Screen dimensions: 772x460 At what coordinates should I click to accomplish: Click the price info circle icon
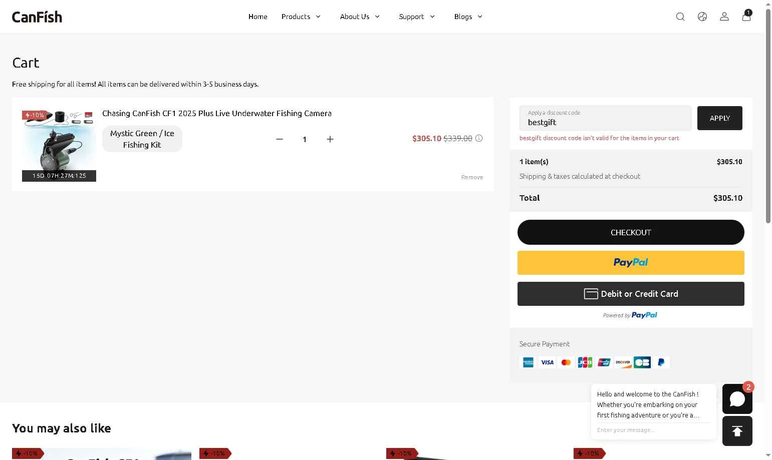(x=479, y=138)
